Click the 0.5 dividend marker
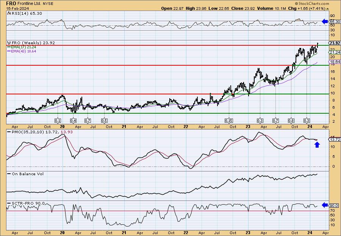 click(x=104, y=120)
